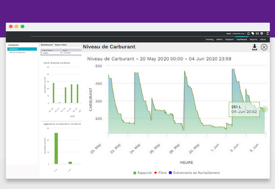Open the messages envelope icon
The width and height of the screenshot is (275, 189).
257,33
